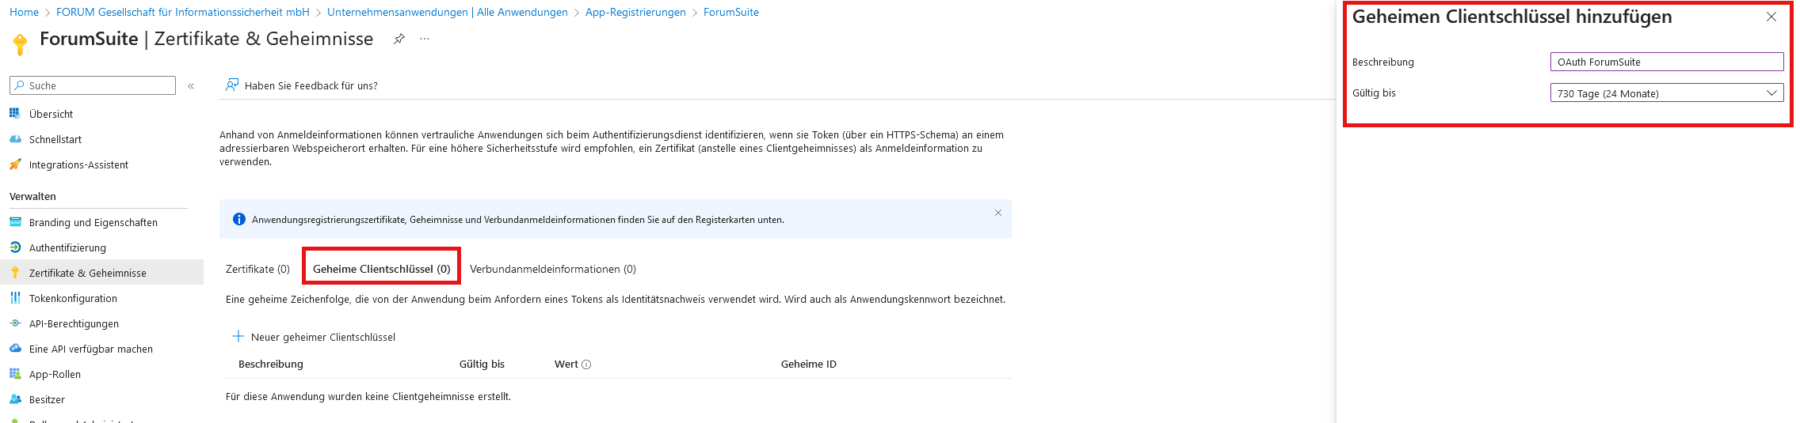Click the dropdown arrow showing 730 Tage

[x=1772, y=93]
